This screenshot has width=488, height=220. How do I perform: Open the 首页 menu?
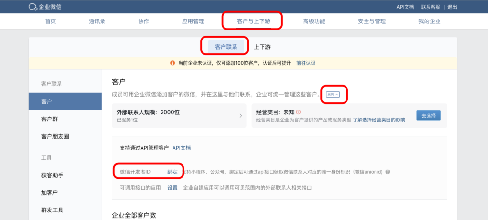pyautogui.click(x=51, y=21)
